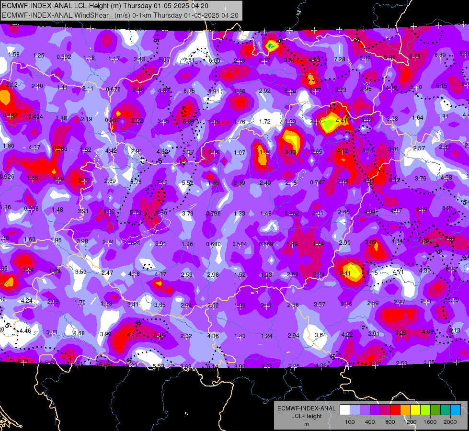Click the 800 tick label in legend
Screen dimensions: 469x431
(390, 422)
